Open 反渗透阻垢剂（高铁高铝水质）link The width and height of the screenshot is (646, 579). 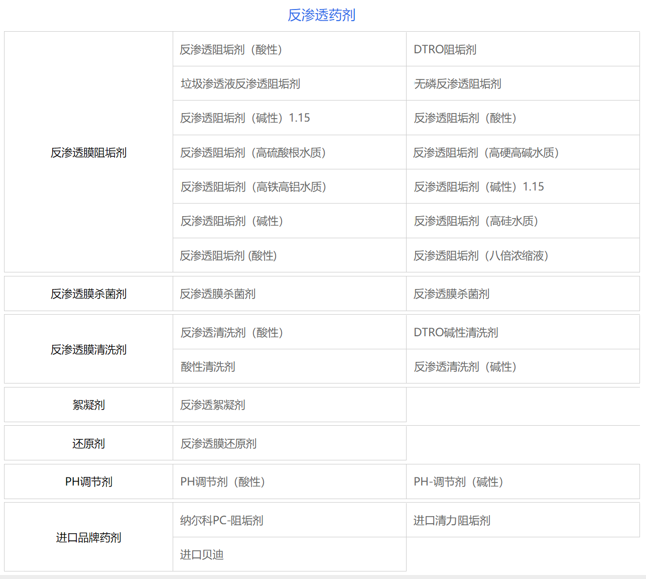[x=253, y=186]
